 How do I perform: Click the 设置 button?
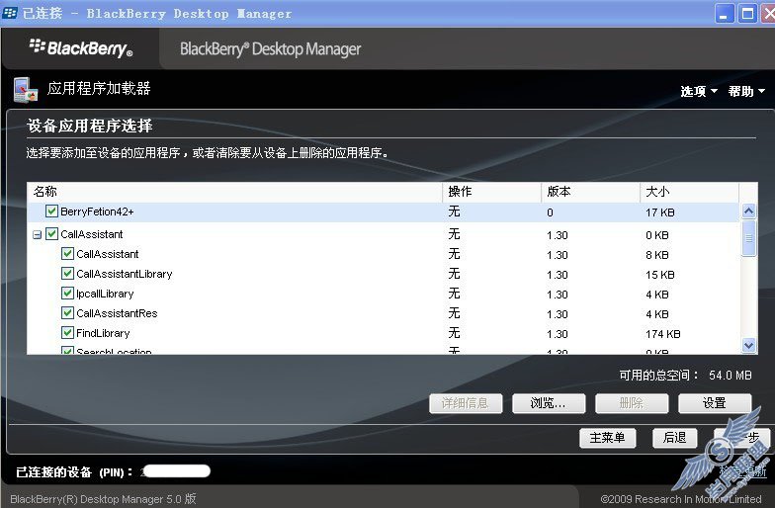coord(715,403)
